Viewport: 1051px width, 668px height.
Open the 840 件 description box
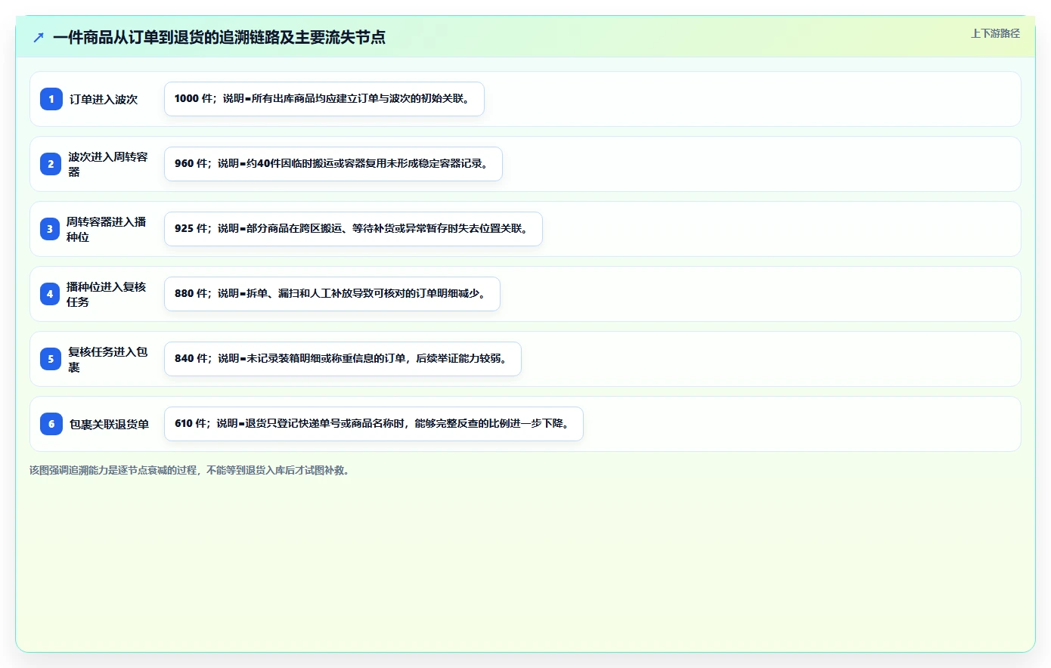343,359
